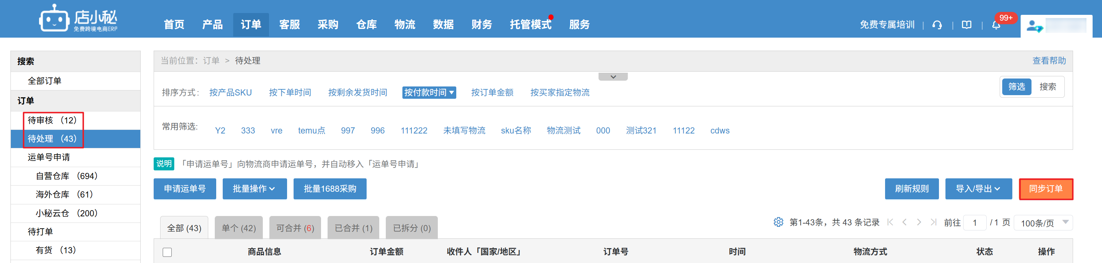Open the 批量操作 dropdown

coord(254,189)
